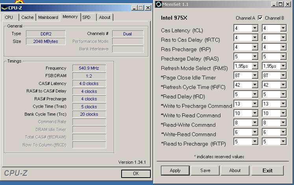The height and width of the screenshot is (185, 294).
Task: Open Channel A Read to Precharge tRTP dropdown
Action: click(x=255, y=142)
